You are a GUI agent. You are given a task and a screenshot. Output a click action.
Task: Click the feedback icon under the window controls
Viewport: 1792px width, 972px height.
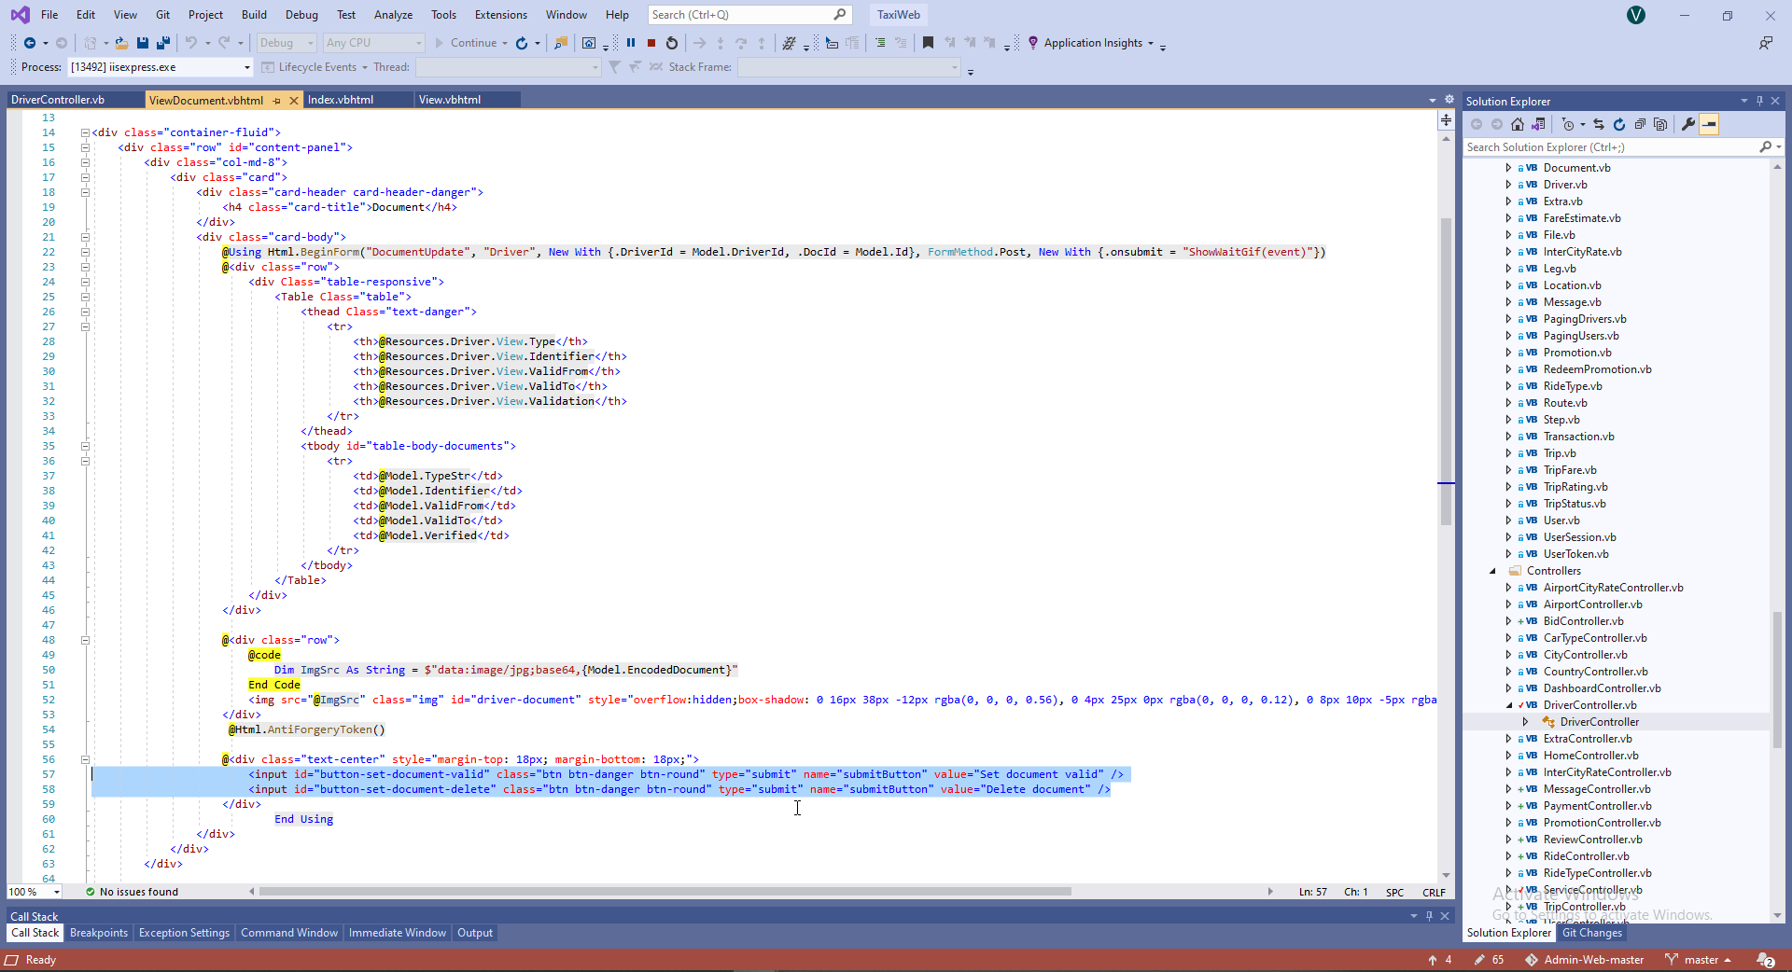coord(1765,43)
